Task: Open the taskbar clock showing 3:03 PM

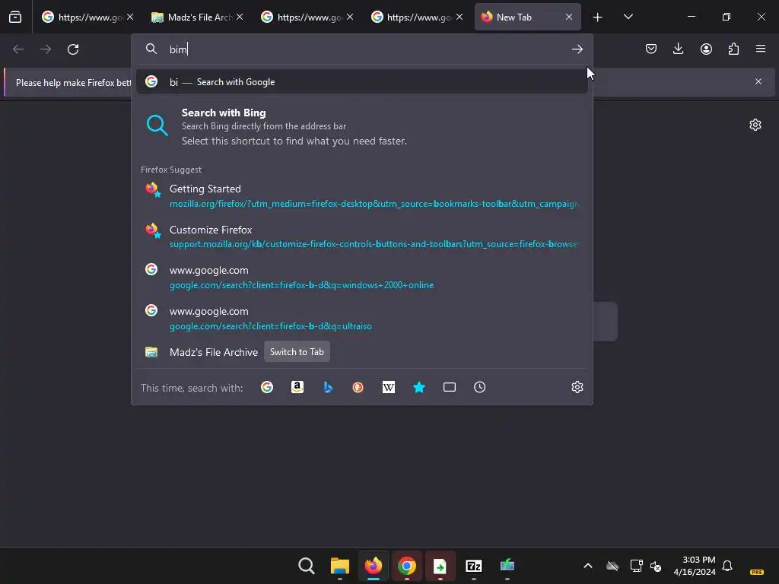Action: [694, 566]
